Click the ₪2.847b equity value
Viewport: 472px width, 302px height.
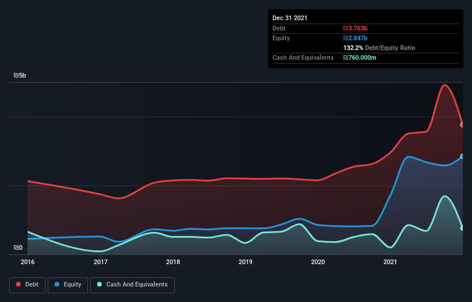(x=355, y=38)
